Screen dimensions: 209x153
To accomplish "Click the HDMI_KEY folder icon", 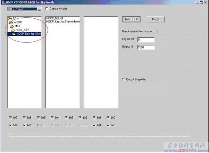I will coord(13,30).
